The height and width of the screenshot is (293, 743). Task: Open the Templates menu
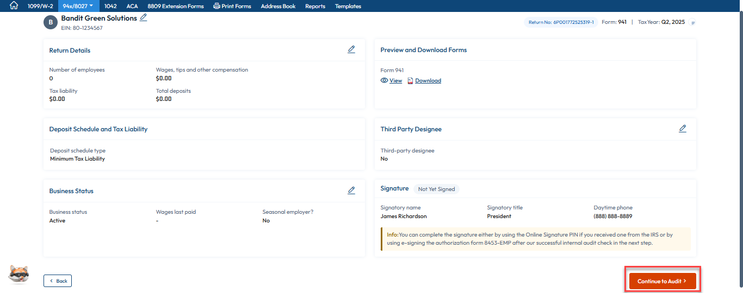pyautogui.click(x=348, y=6)
